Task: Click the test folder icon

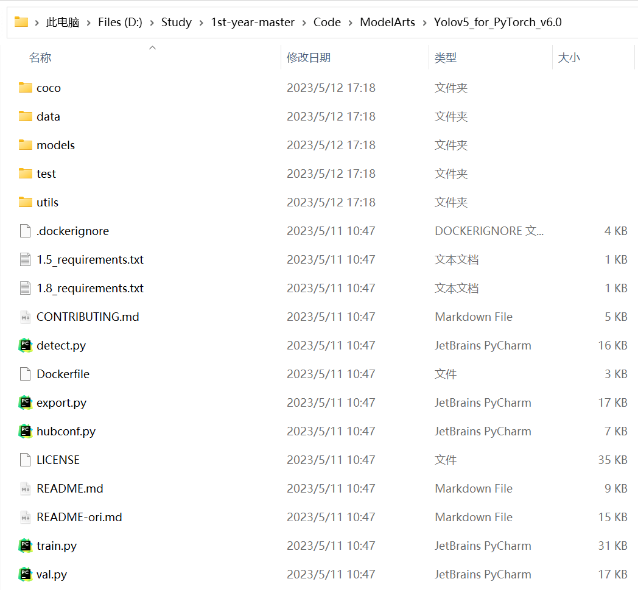Action: pyautogui.click(x=25, y=174)
